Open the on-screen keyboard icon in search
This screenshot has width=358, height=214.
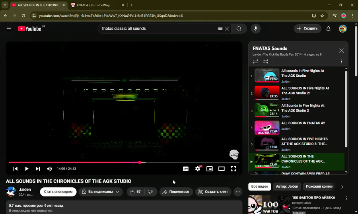coord(220,29)
